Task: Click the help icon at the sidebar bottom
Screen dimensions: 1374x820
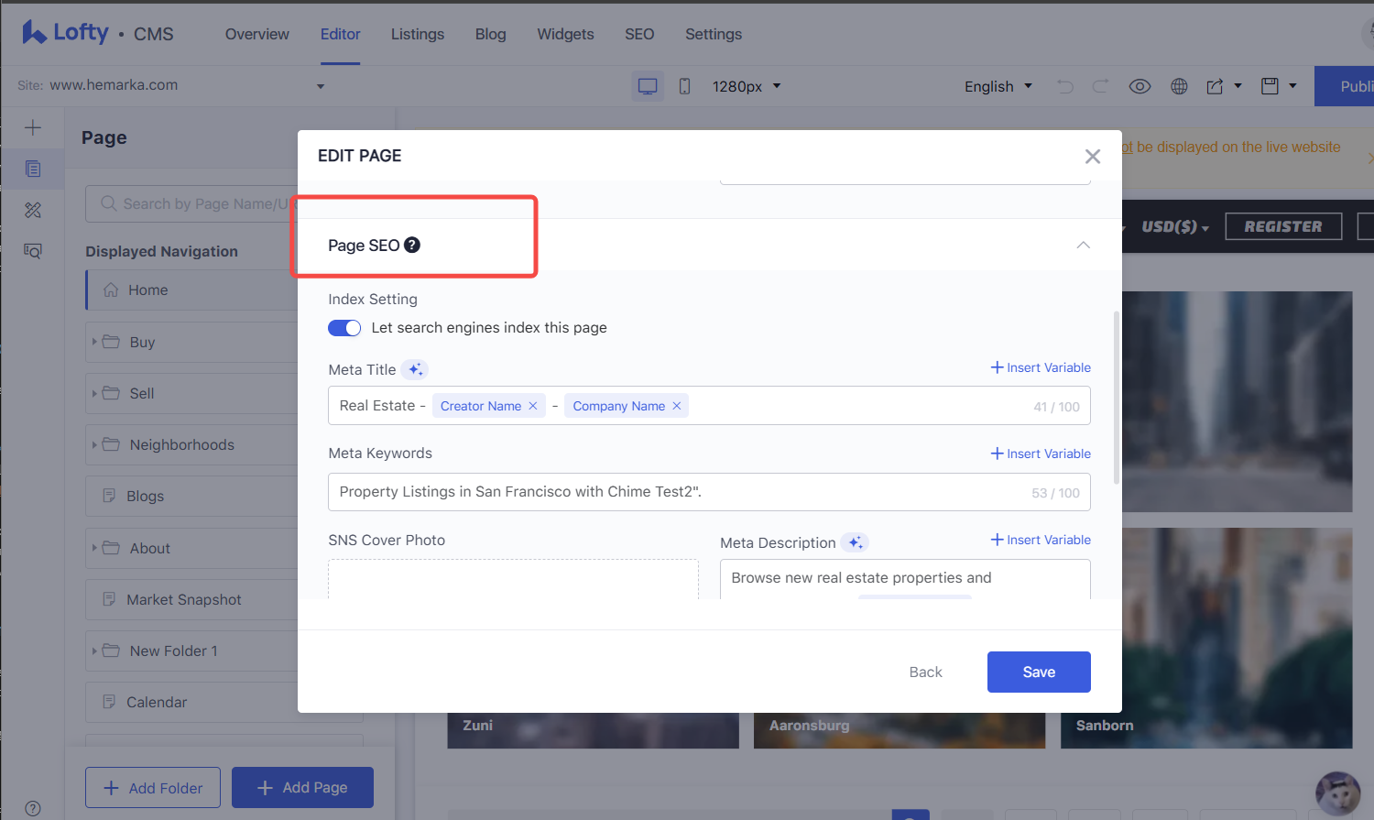Action: pyautogui.click(x=33, y=808)
